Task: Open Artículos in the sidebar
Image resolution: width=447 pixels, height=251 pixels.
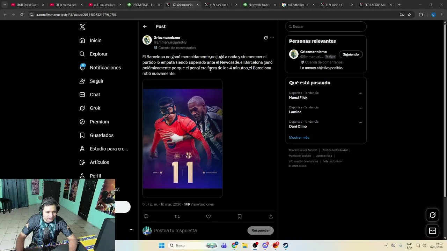Action: click(x=94, y=162)
